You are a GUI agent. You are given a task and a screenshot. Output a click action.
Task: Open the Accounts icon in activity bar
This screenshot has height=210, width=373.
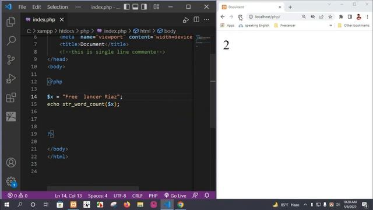pos(11,163)
